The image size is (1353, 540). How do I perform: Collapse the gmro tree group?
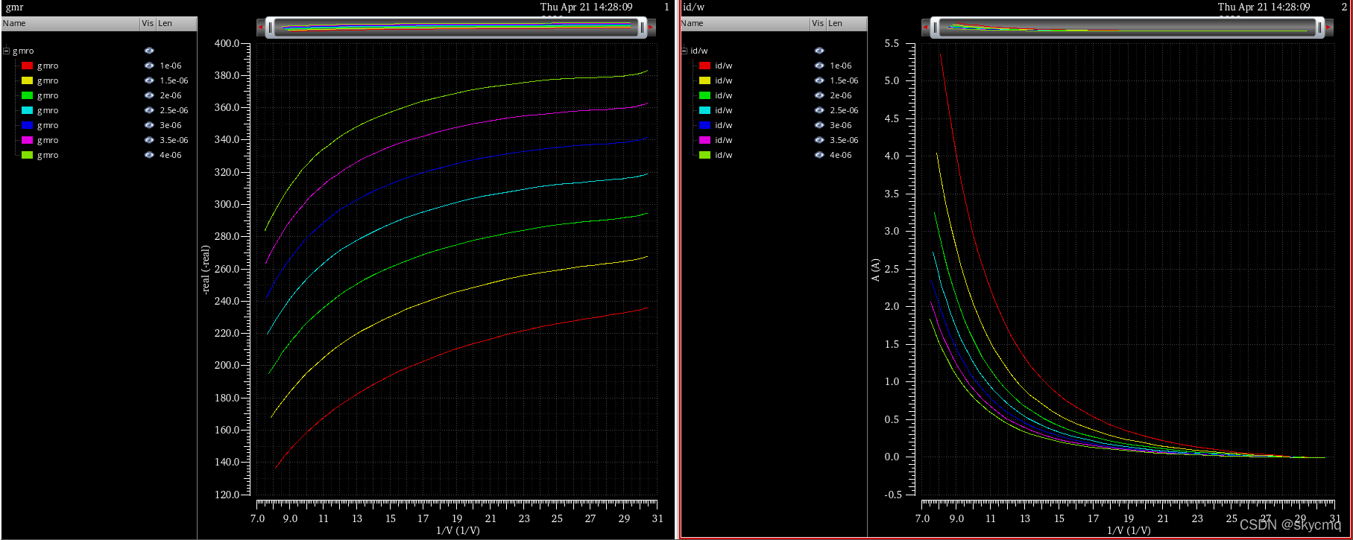tap(7, 51)
